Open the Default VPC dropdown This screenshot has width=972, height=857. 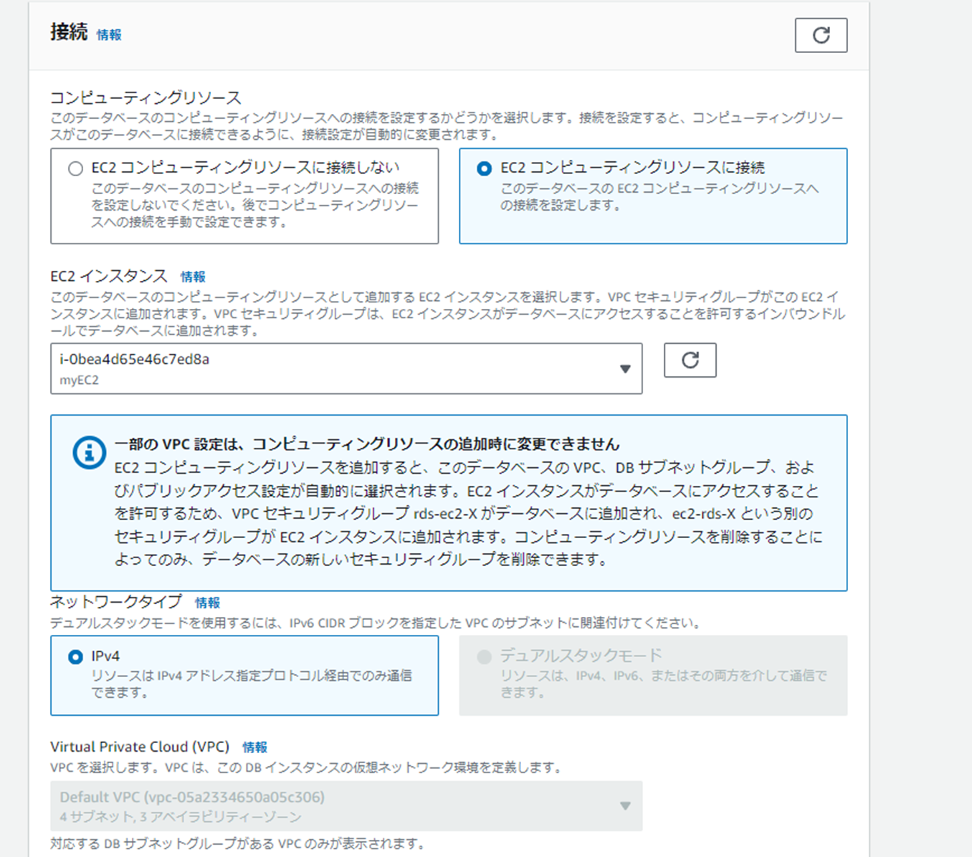pyautogui.click(x=346, y=806)
